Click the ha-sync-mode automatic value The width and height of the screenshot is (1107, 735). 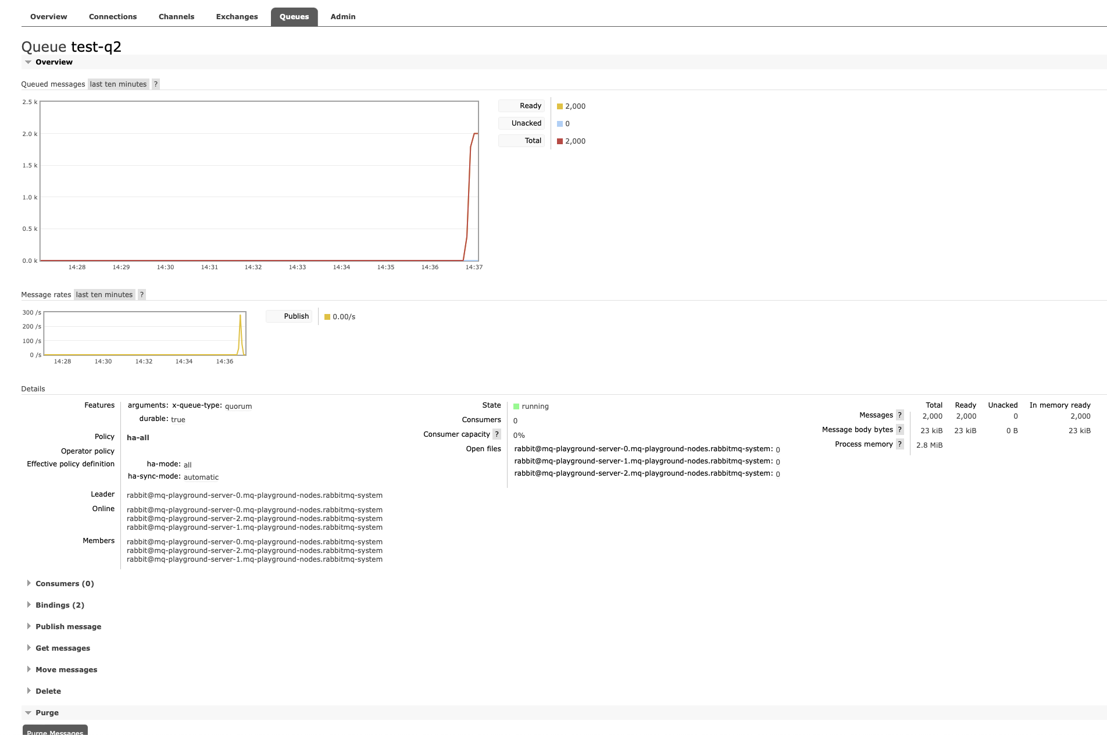(x=201, y=477)
